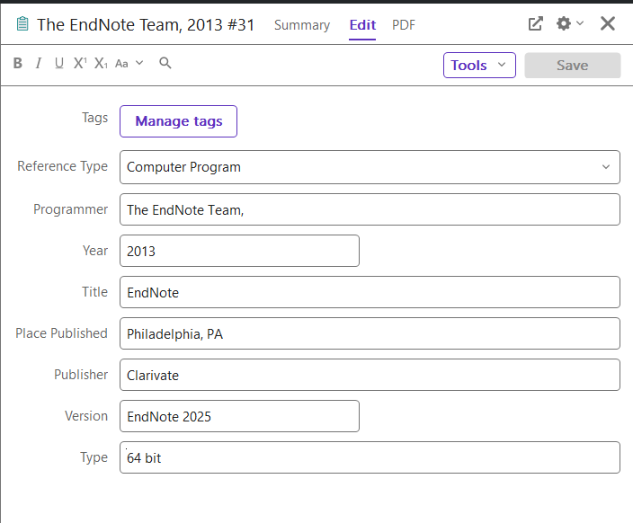Click the Year field containing 2013
633x523 pixels.
(239, 251)
